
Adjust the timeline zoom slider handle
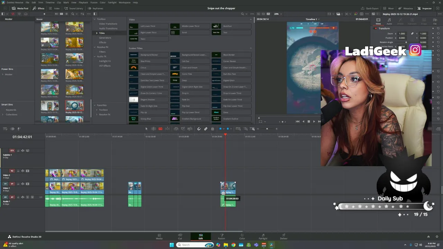coord(267,129)
